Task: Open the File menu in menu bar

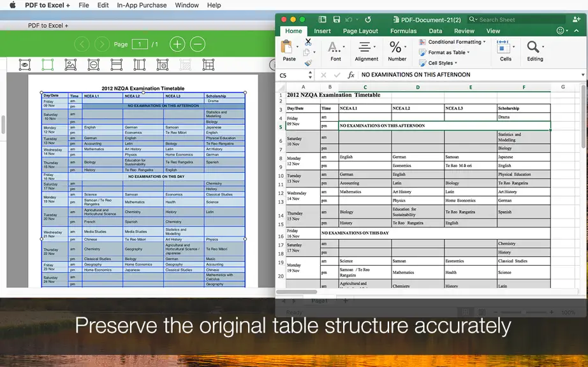Action: 84,5
